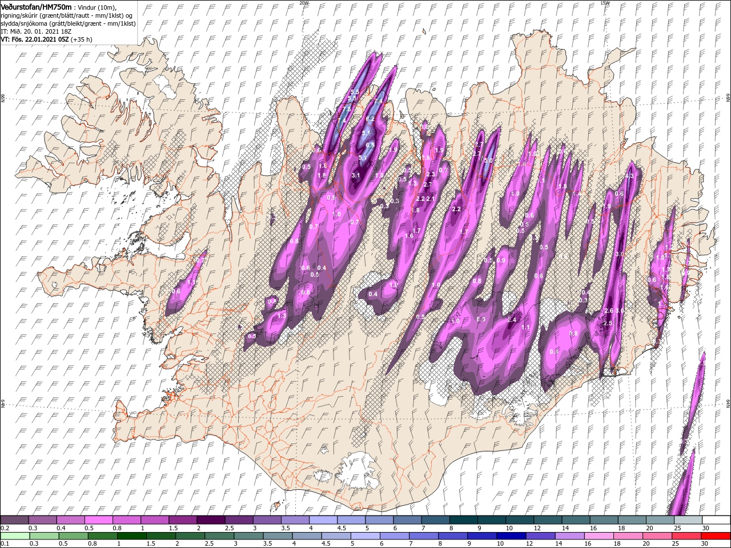The height and width of the screenshot is (548, 731).
Task: Pick snow legend darkest purple swatch 2–2.5
Action: click(x=211, y=520)
